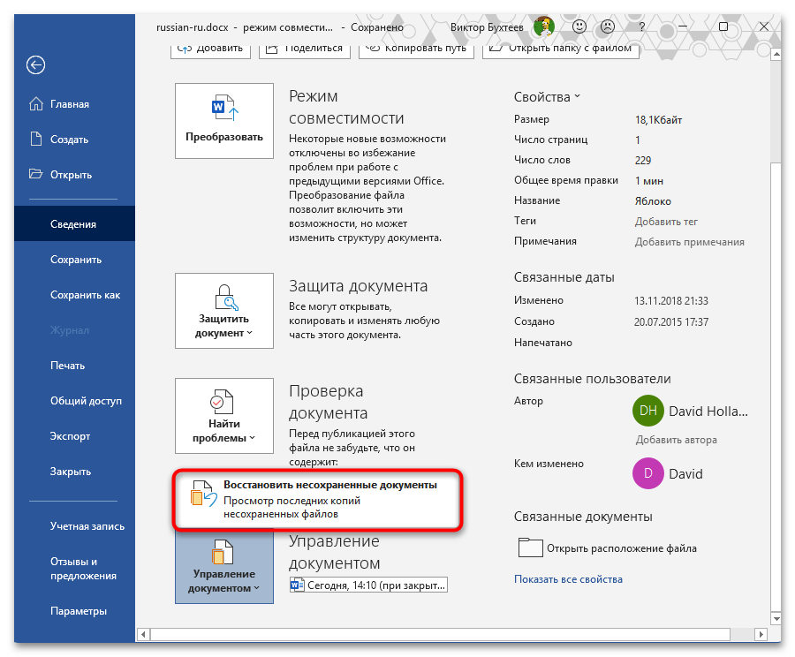
Task: Expand the Свойства properties dropdown
Action: click(548, 96)
